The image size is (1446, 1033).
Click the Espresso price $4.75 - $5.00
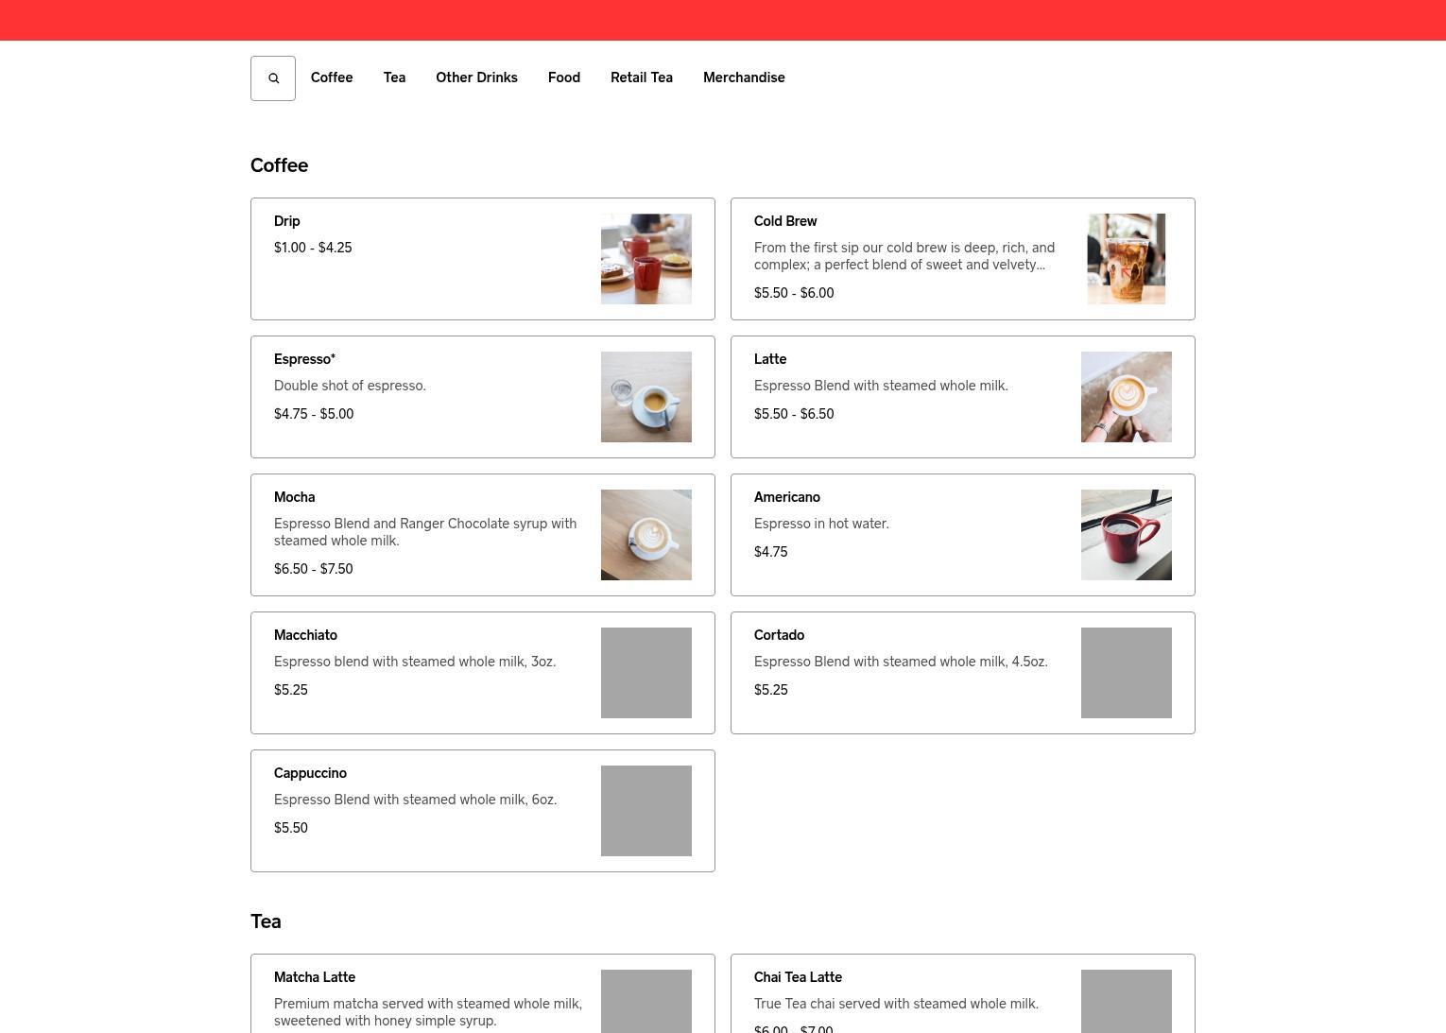tap(314, 414)
